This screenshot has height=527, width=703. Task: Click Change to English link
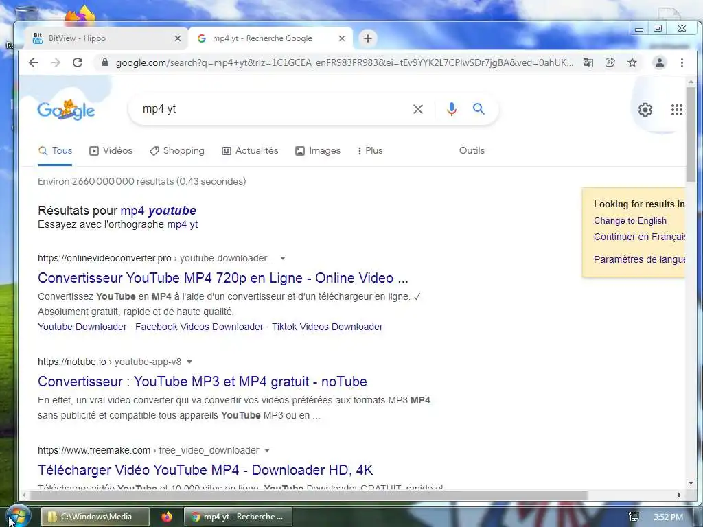630,220
